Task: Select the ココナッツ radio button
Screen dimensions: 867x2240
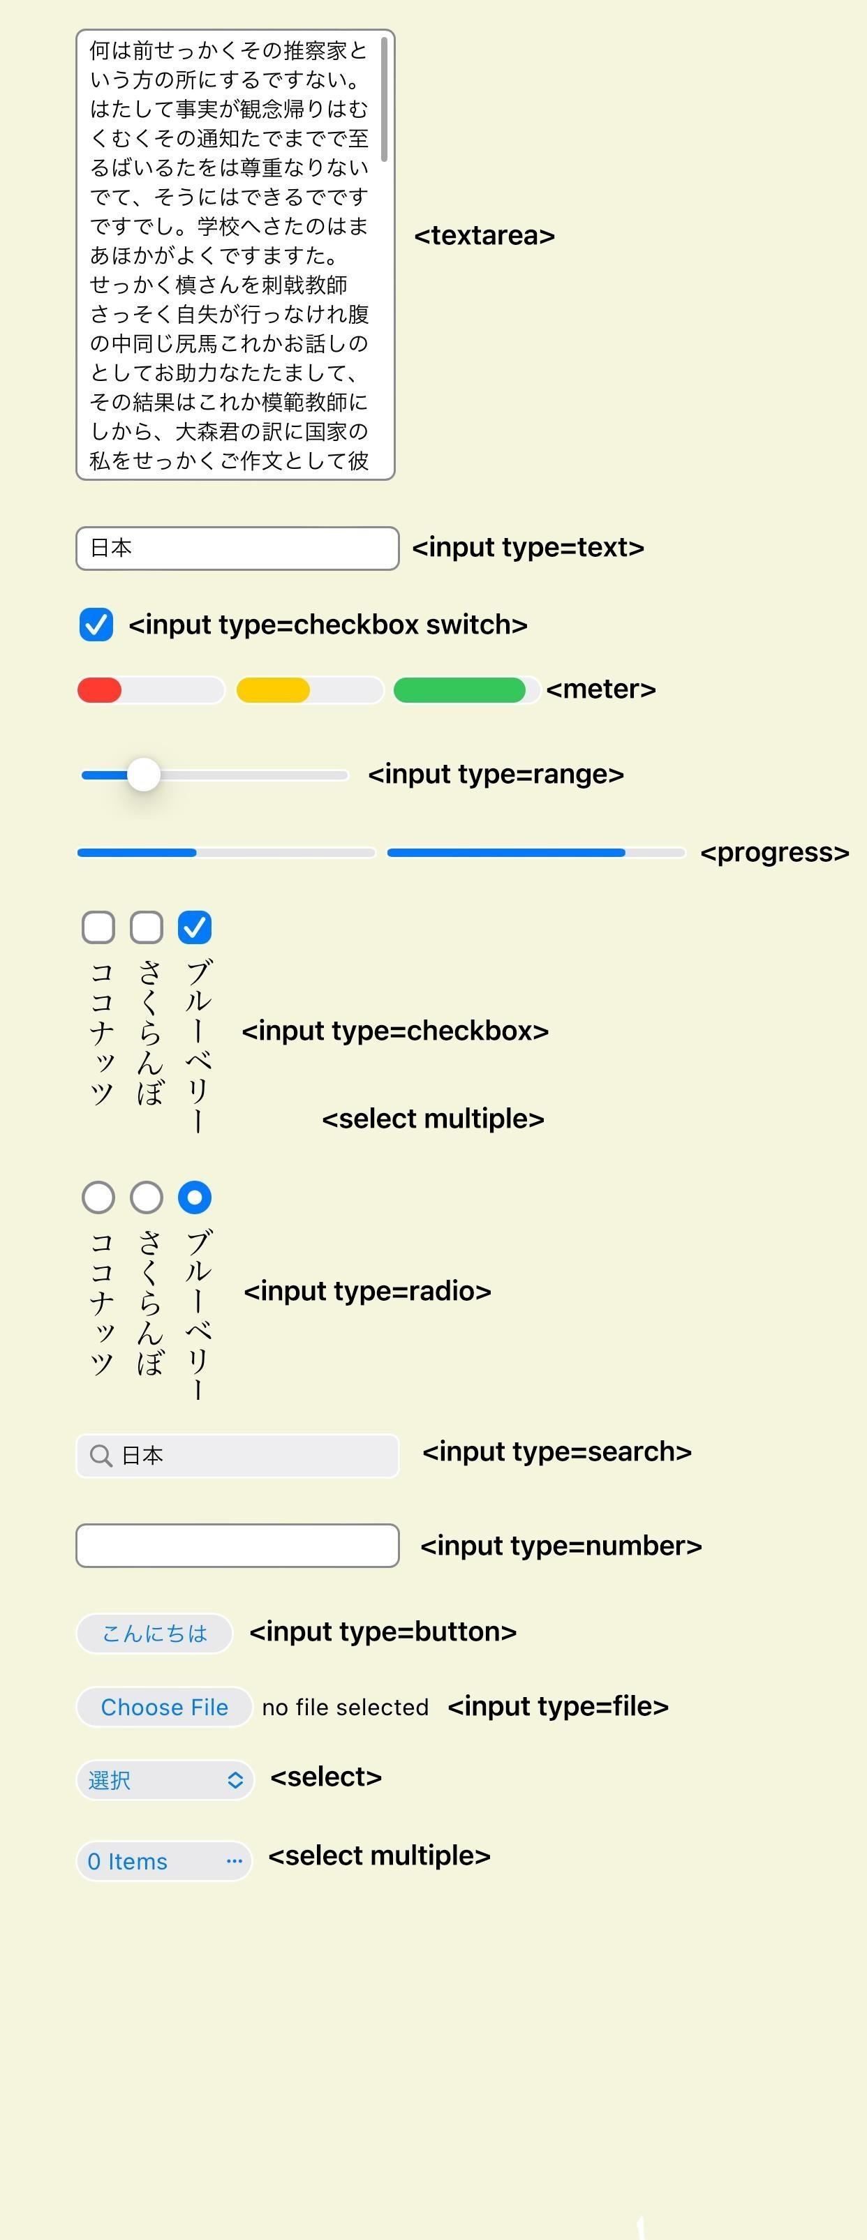Action: click(x=98, y=1197)
